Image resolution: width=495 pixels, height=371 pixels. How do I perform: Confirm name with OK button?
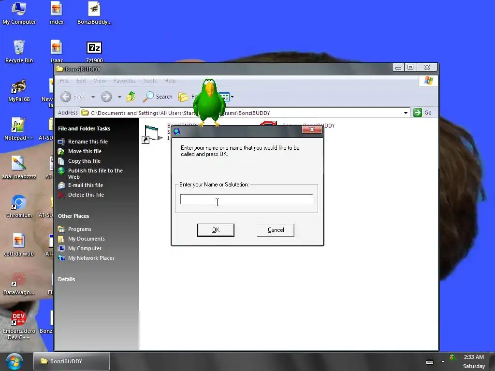[x=216, y=230]
